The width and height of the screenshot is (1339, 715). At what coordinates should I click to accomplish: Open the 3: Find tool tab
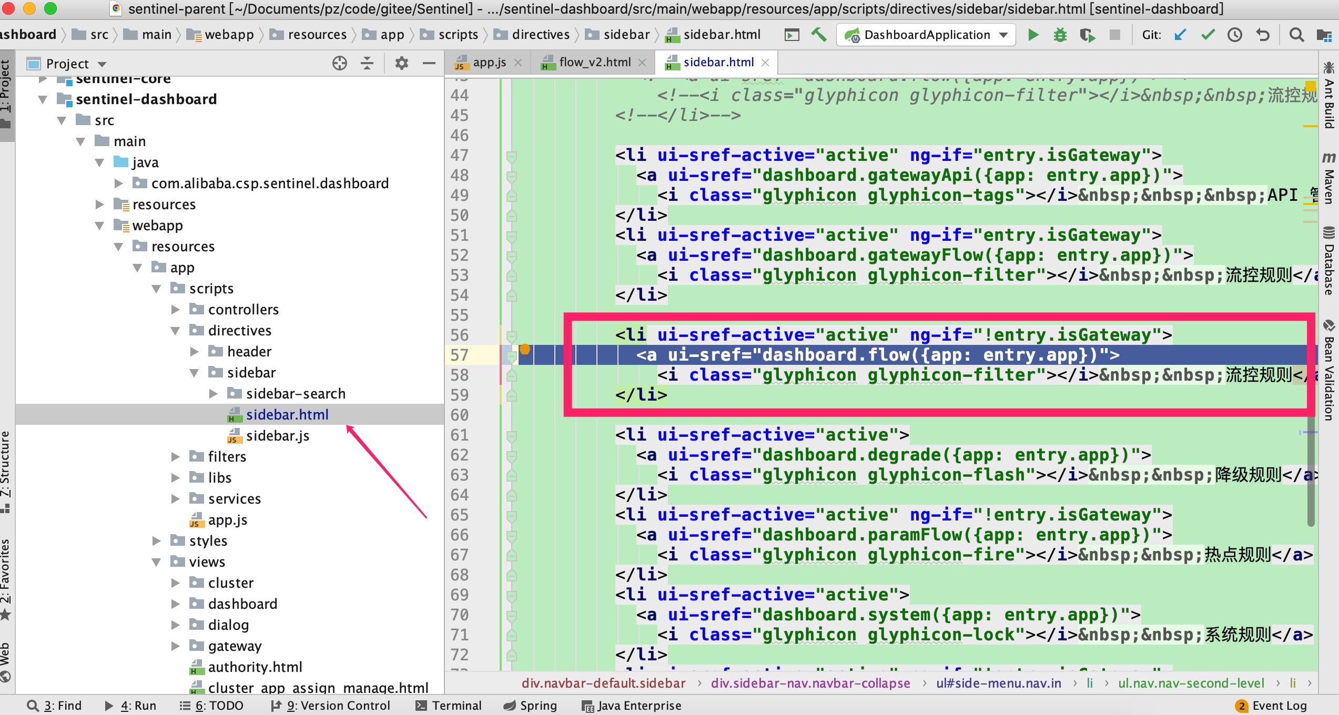click(54, 706)
